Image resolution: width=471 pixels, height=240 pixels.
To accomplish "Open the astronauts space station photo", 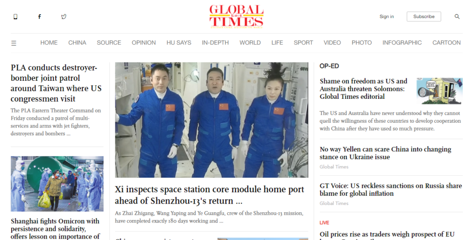I will (212, 120).
